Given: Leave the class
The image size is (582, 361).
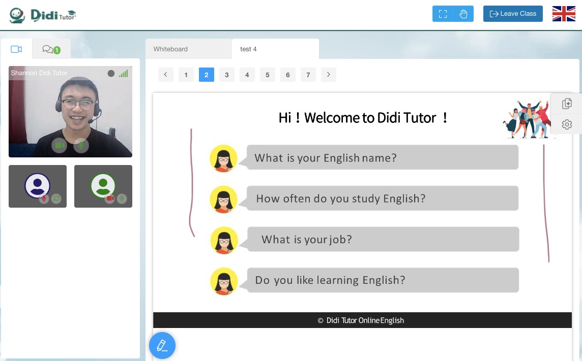Looking at the screenshot, I should click(x=513, y=14).
